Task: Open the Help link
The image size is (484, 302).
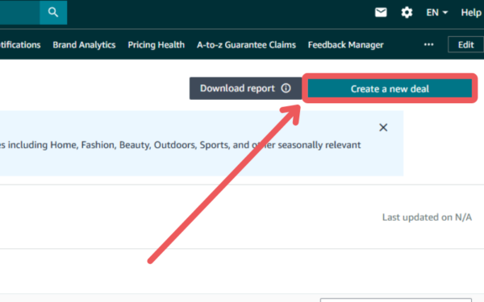Action: point(471,13)
